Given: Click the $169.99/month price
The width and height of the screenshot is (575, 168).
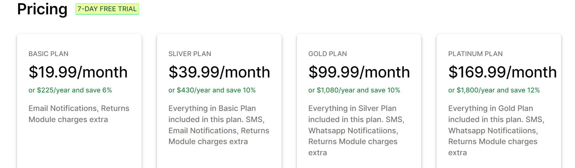Looking at the screenshot, I should pyautogui.click(x=502, y=72).
